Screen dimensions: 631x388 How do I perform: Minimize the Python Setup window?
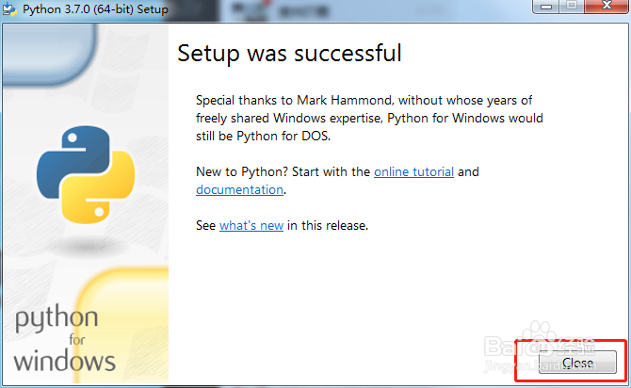(x=547, y=8)
